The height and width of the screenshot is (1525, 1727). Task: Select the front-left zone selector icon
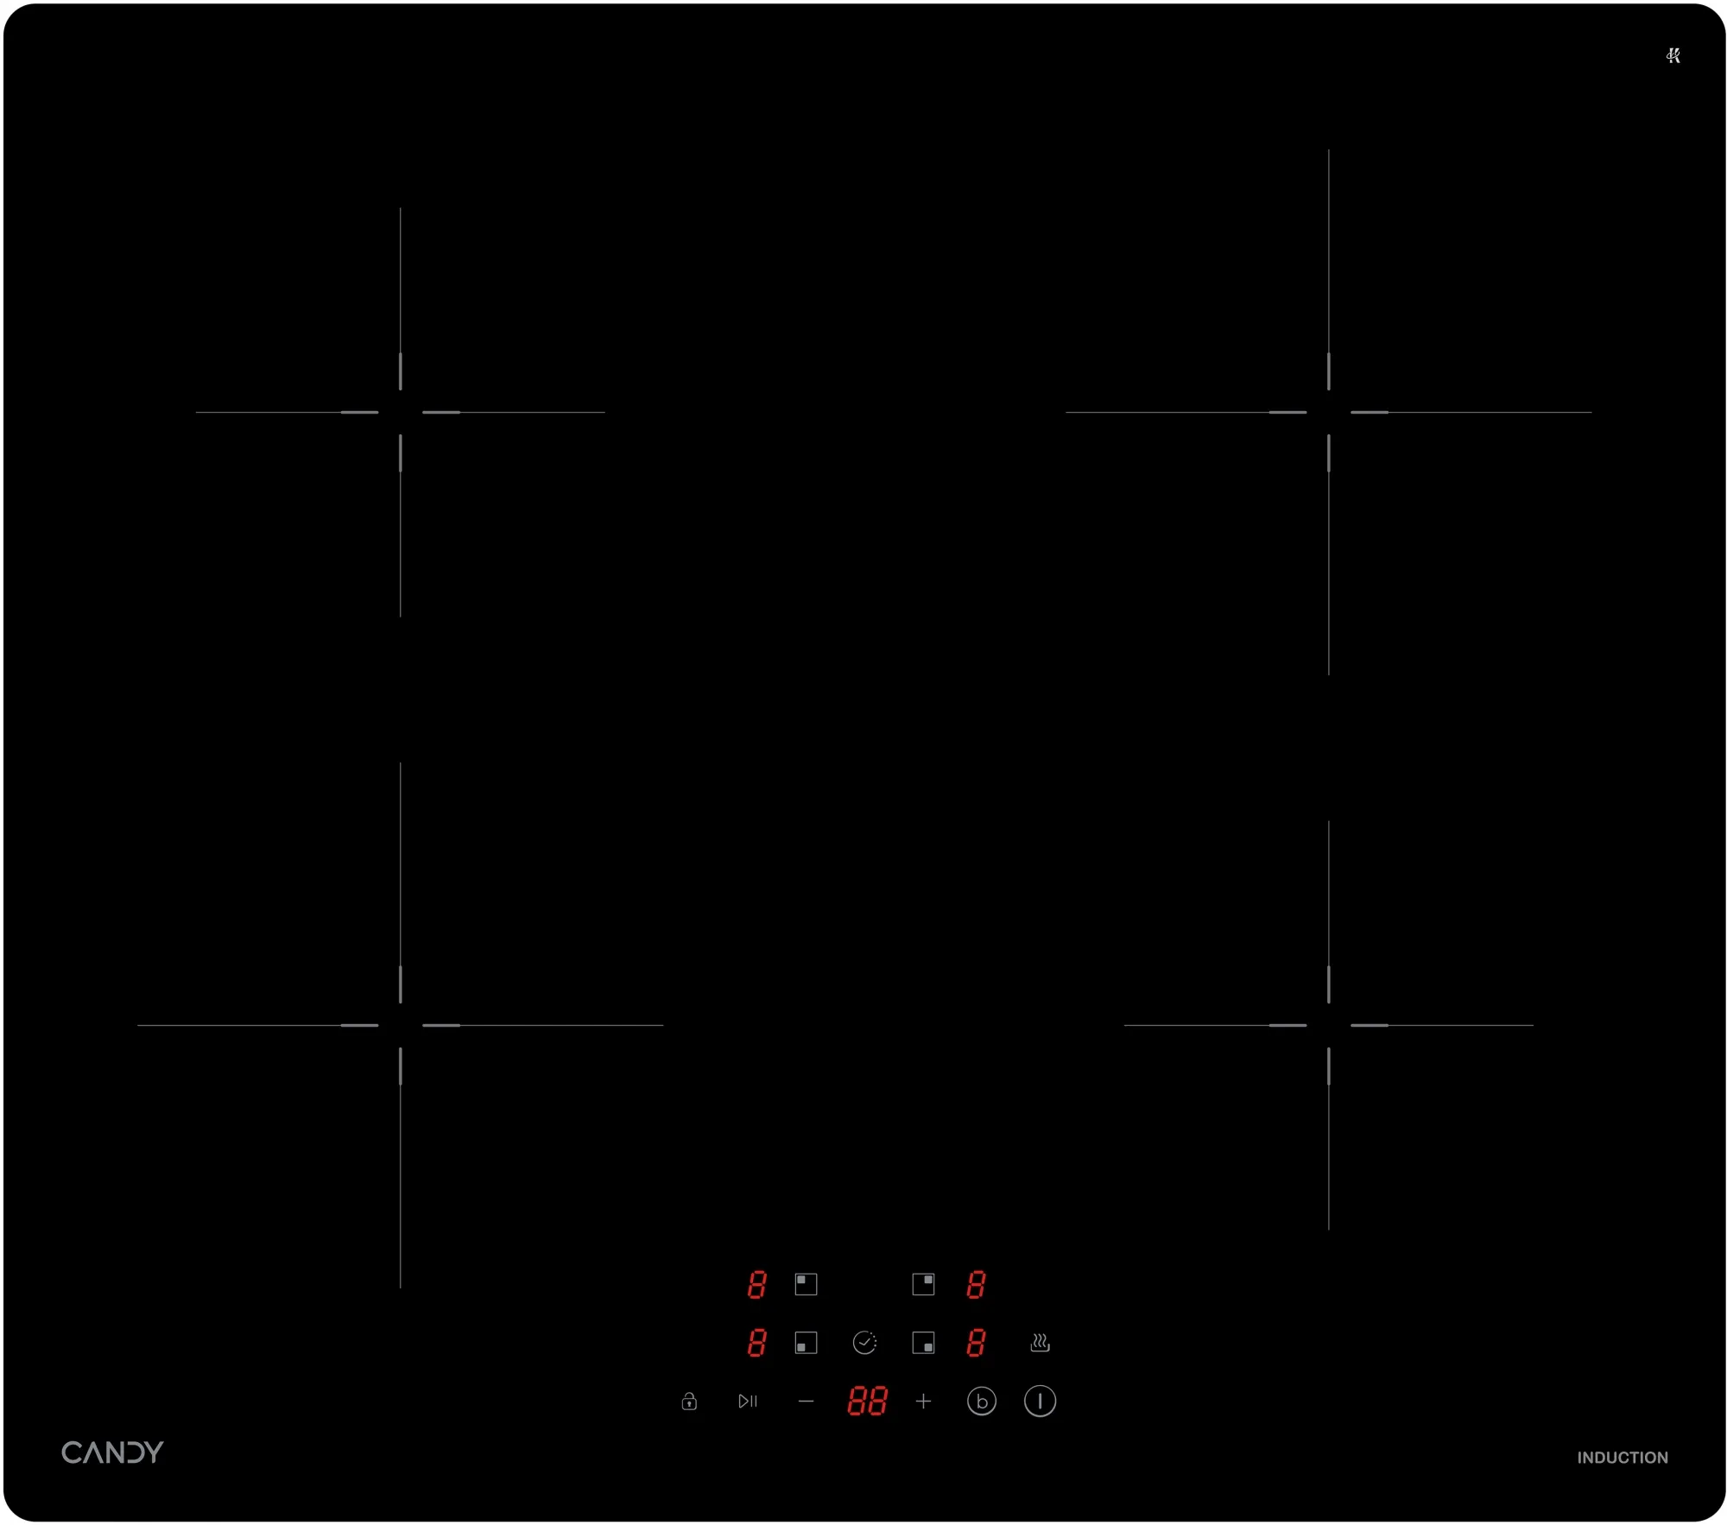[806, 1342]
